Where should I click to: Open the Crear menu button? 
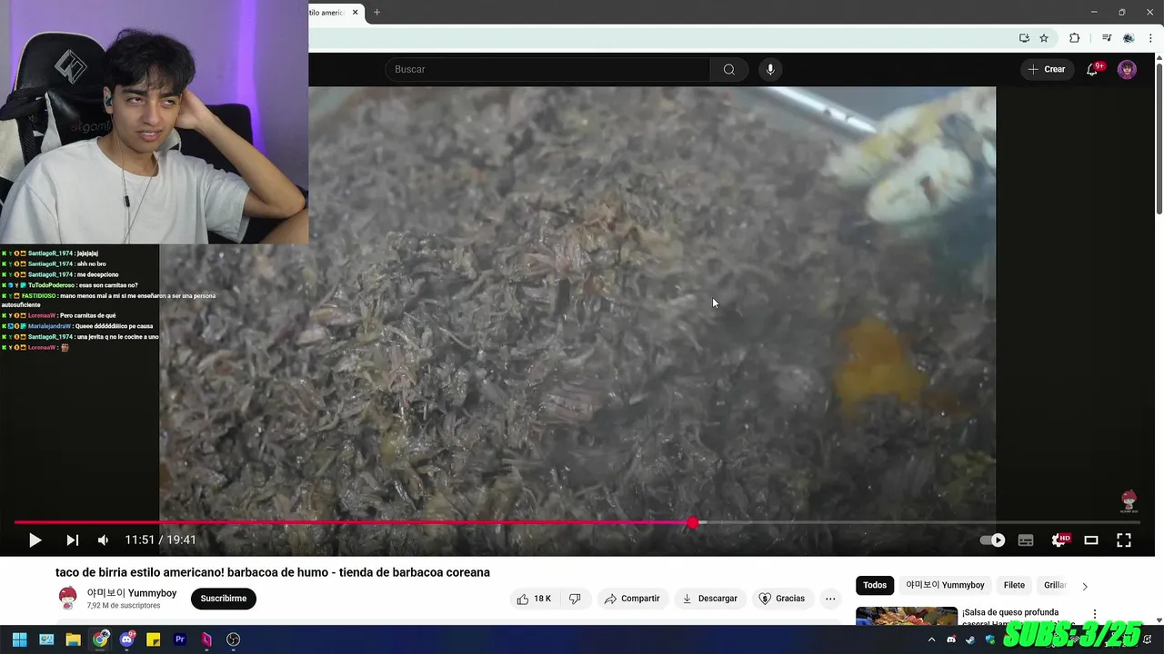click(x=1047, y=69)
